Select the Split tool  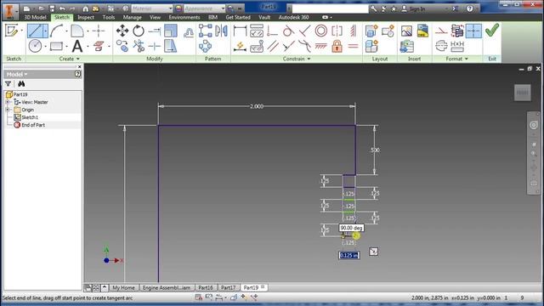[155, 46]
